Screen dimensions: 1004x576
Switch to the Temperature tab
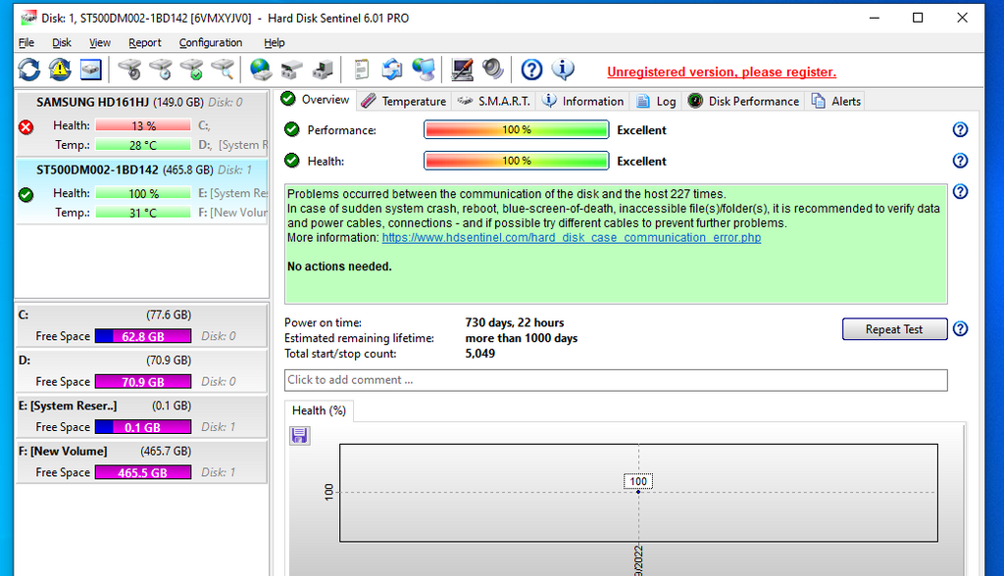[x=404, y=101]
